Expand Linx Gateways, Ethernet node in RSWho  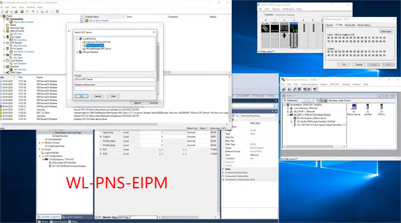(288, 108)
